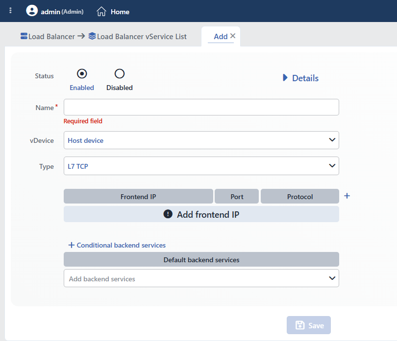Click the Status field label

coord(44,76)
